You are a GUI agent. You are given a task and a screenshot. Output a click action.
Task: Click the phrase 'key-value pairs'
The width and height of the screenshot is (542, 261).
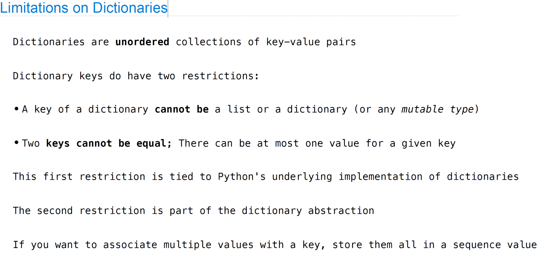click(311, 42)
